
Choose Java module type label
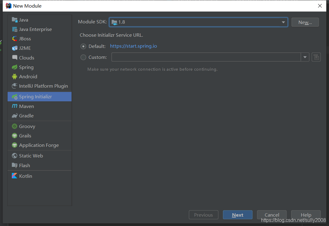[x=24, y=20]
